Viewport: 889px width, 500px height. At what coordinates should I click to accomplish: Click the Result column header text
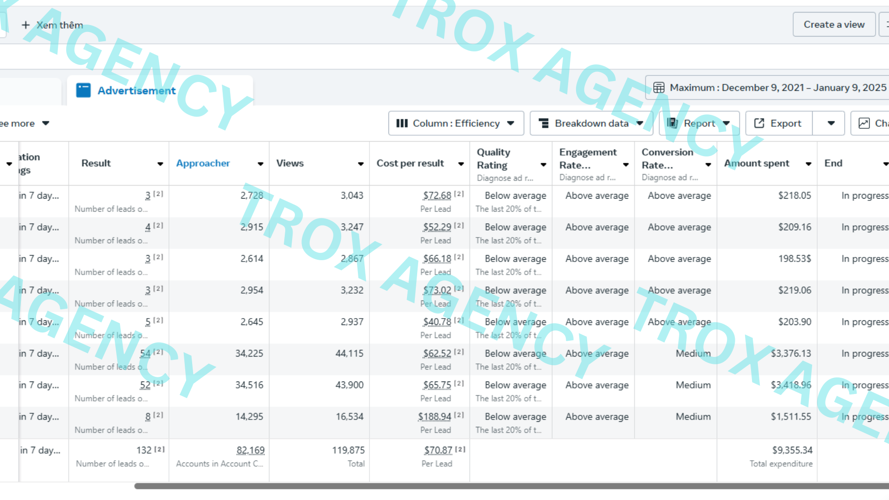[96, 163]
